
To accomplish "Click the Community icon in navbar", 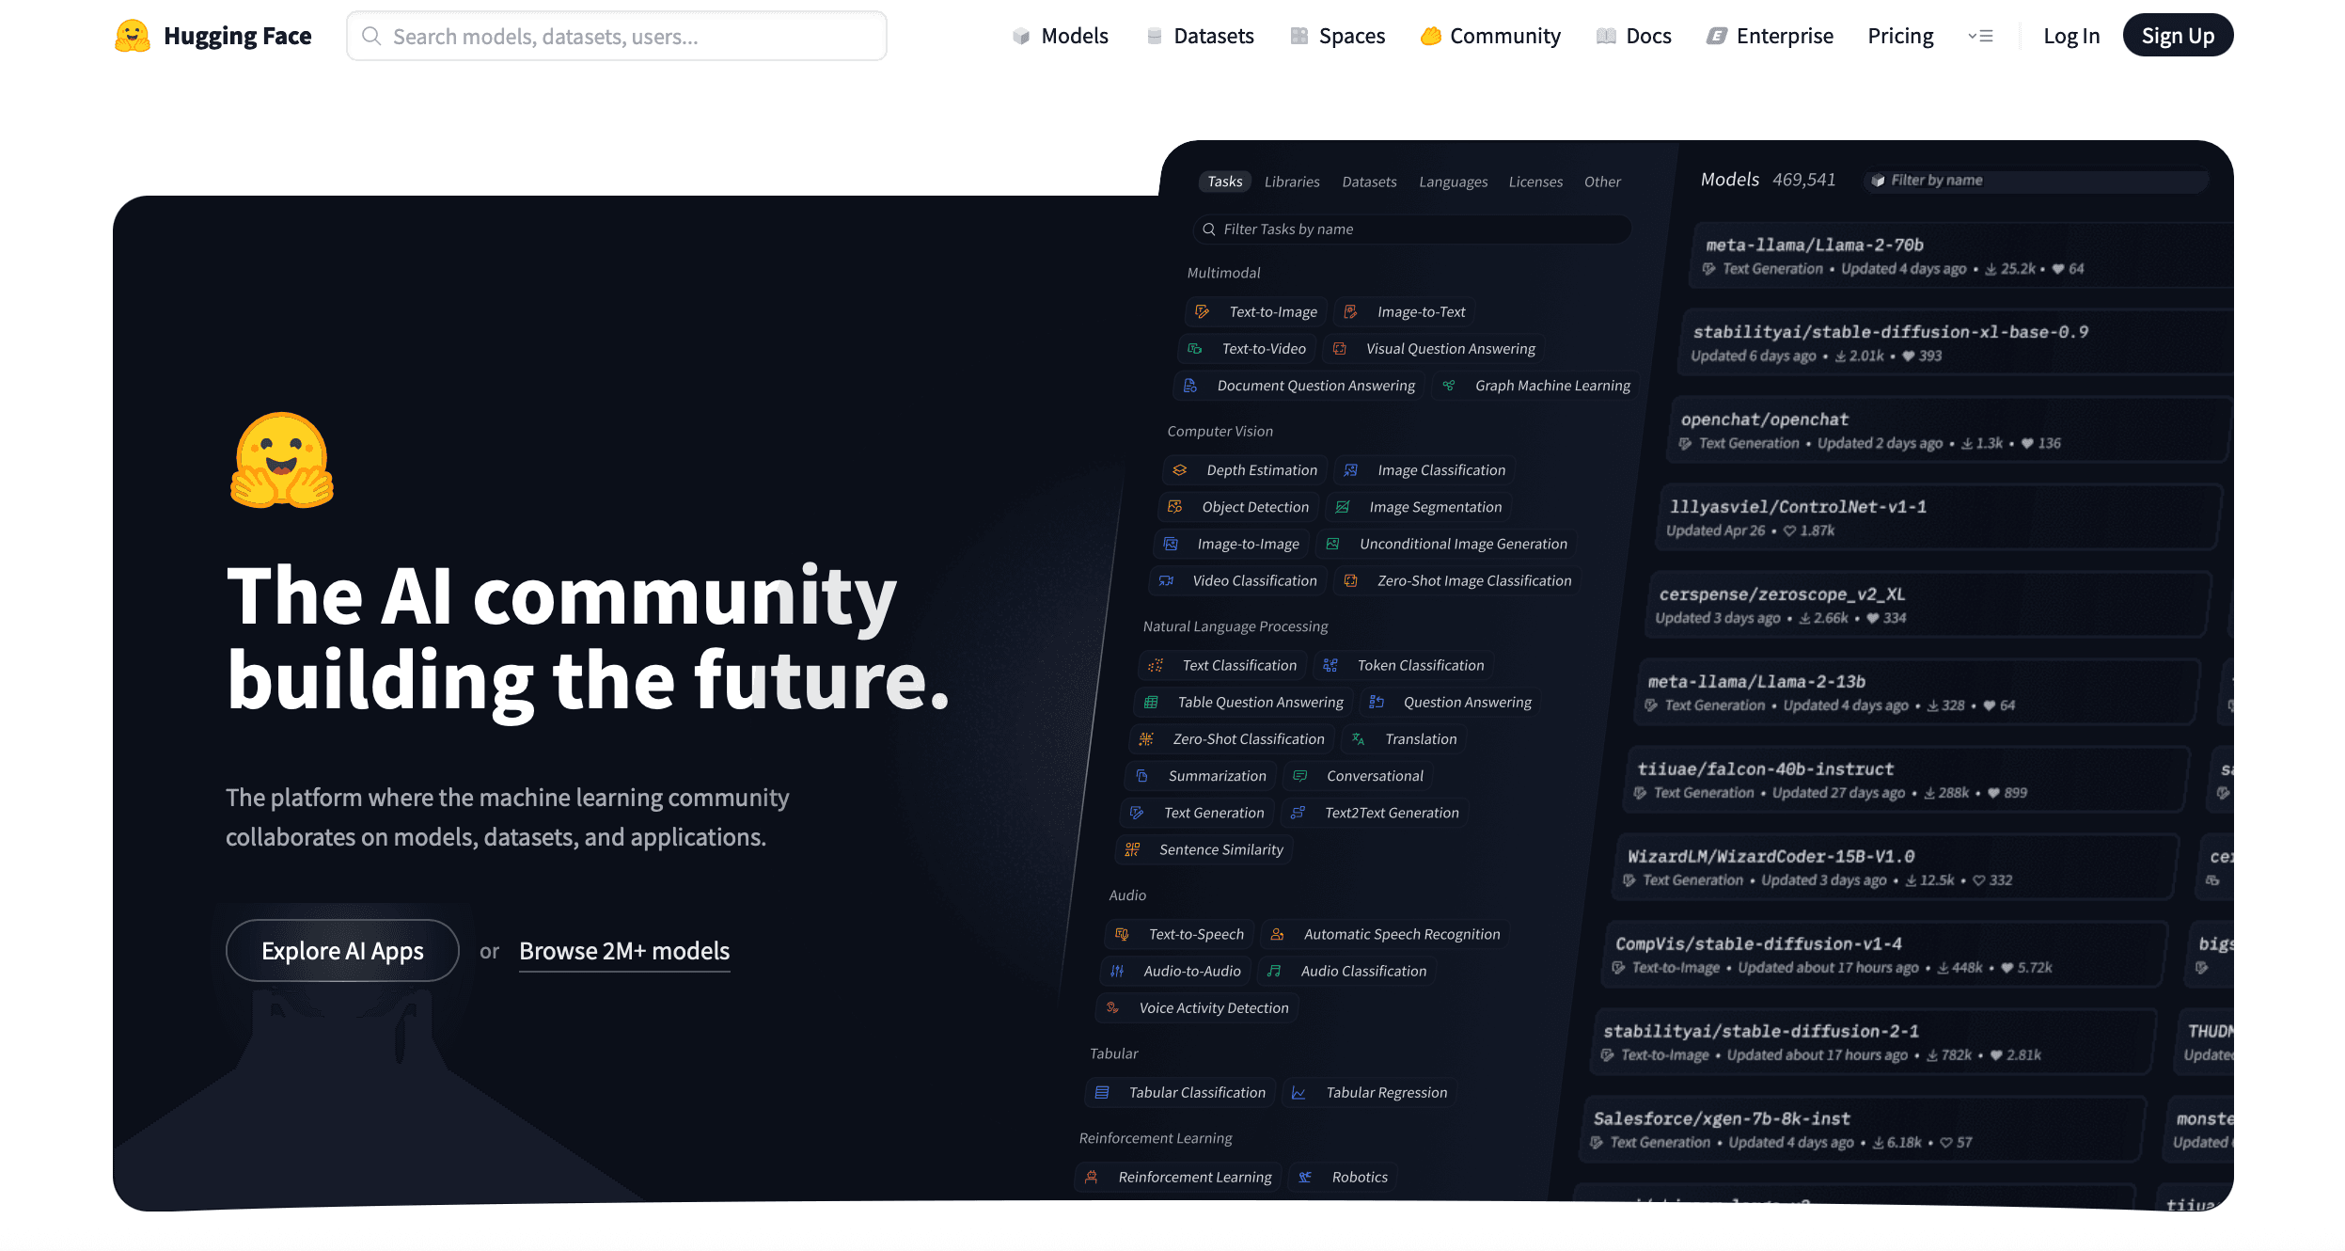I will [1430, 36].
